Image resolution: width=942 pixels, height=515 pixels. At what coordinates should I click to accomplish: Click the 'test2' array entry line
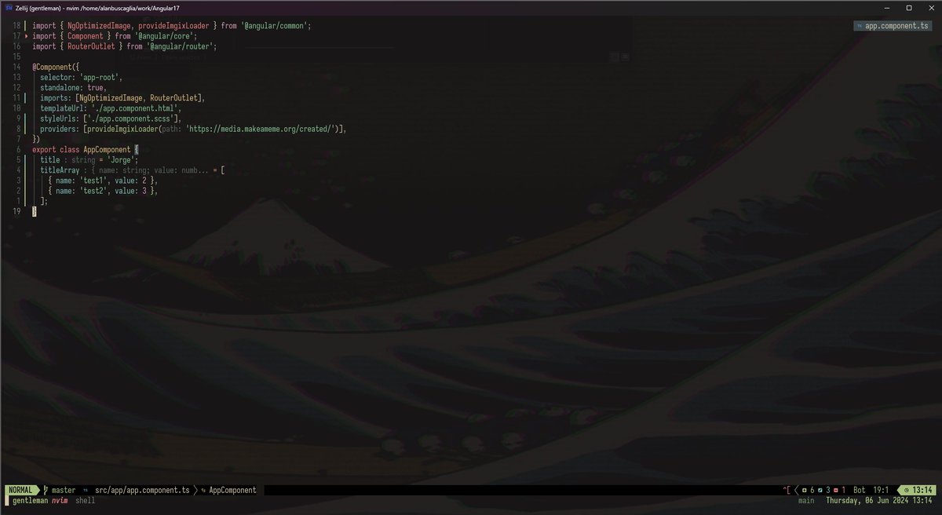103,189
